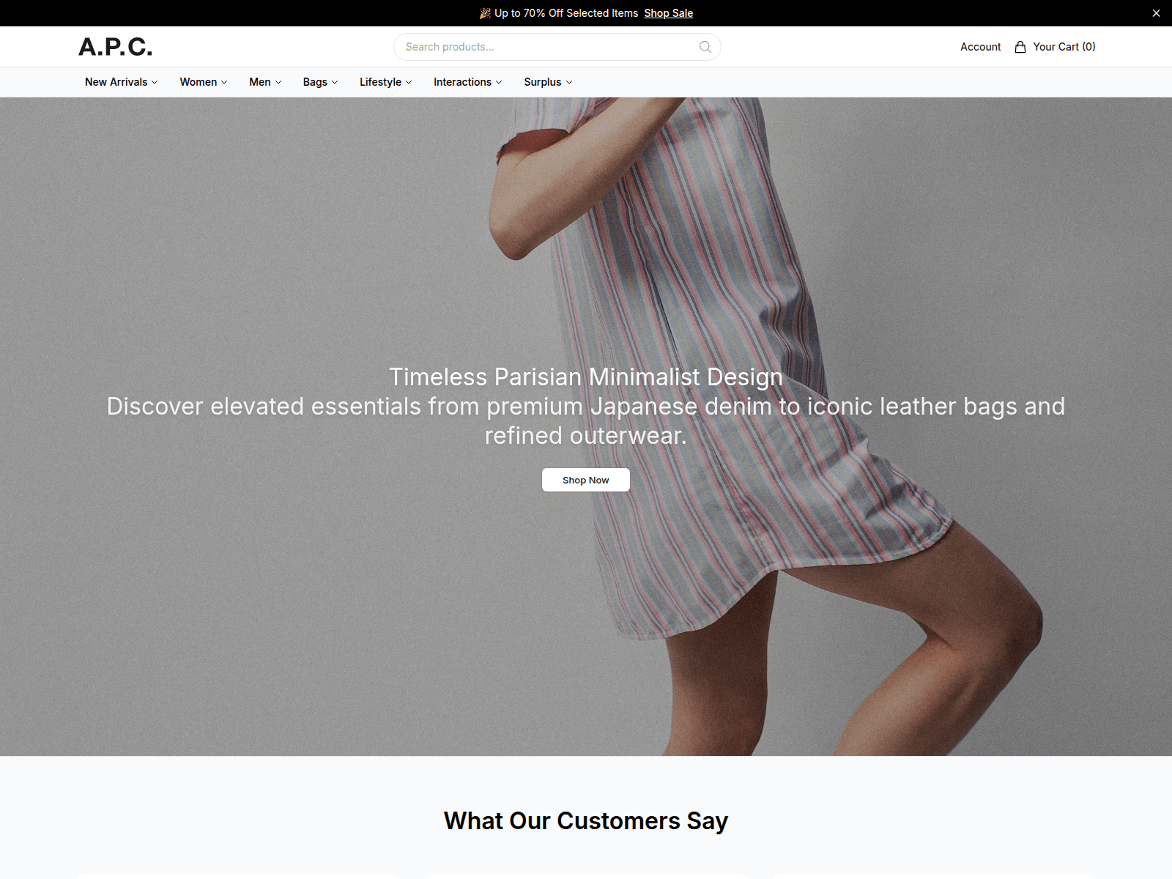The height and width of the screenshot is (879, 1172).
Task: Click the A.P.C. logo
Action: (x=116, y=47)
